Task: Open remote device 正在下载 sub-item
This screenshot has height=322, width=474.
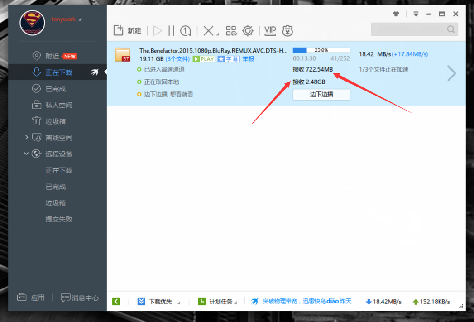Action: (59, 170)
